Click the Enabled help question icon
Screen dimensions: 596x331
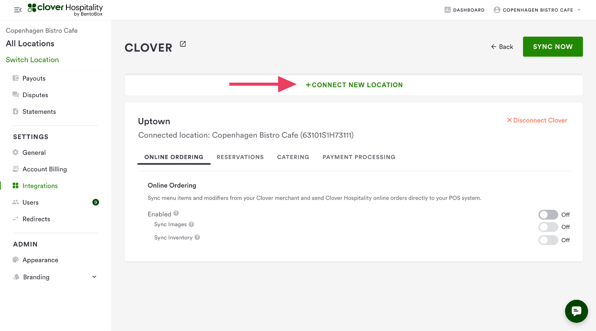pos(176,213)
